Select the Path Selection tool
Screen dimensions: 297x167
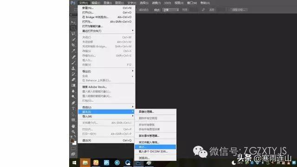coord(73,115)
